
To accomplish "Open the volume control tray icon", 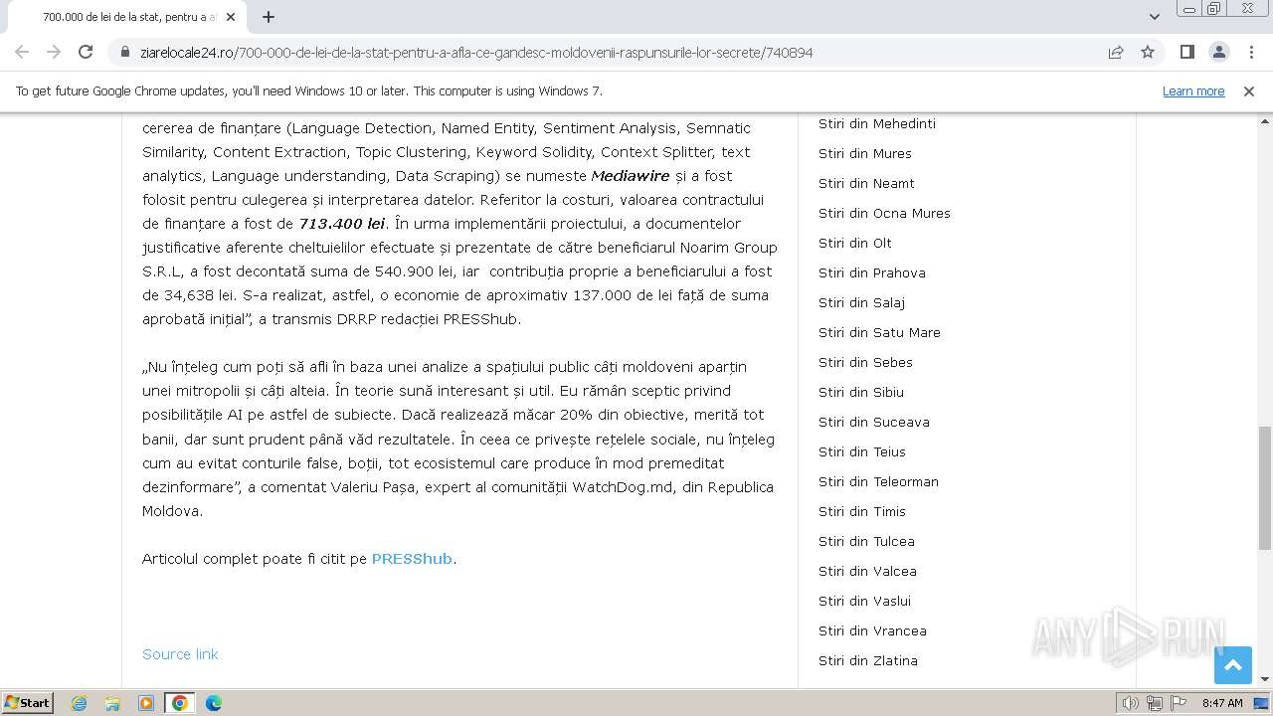I will [1131, 703].
